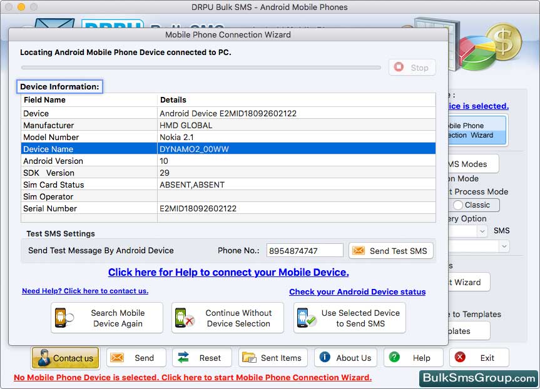Exit the application with the Exit button
Image resolution: width=540 pixels, height=389 pixels.
click(479, 358)
